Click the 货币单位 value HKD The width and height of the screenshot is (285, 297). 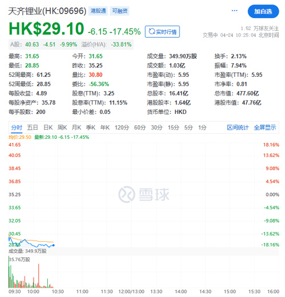[180, 112]
